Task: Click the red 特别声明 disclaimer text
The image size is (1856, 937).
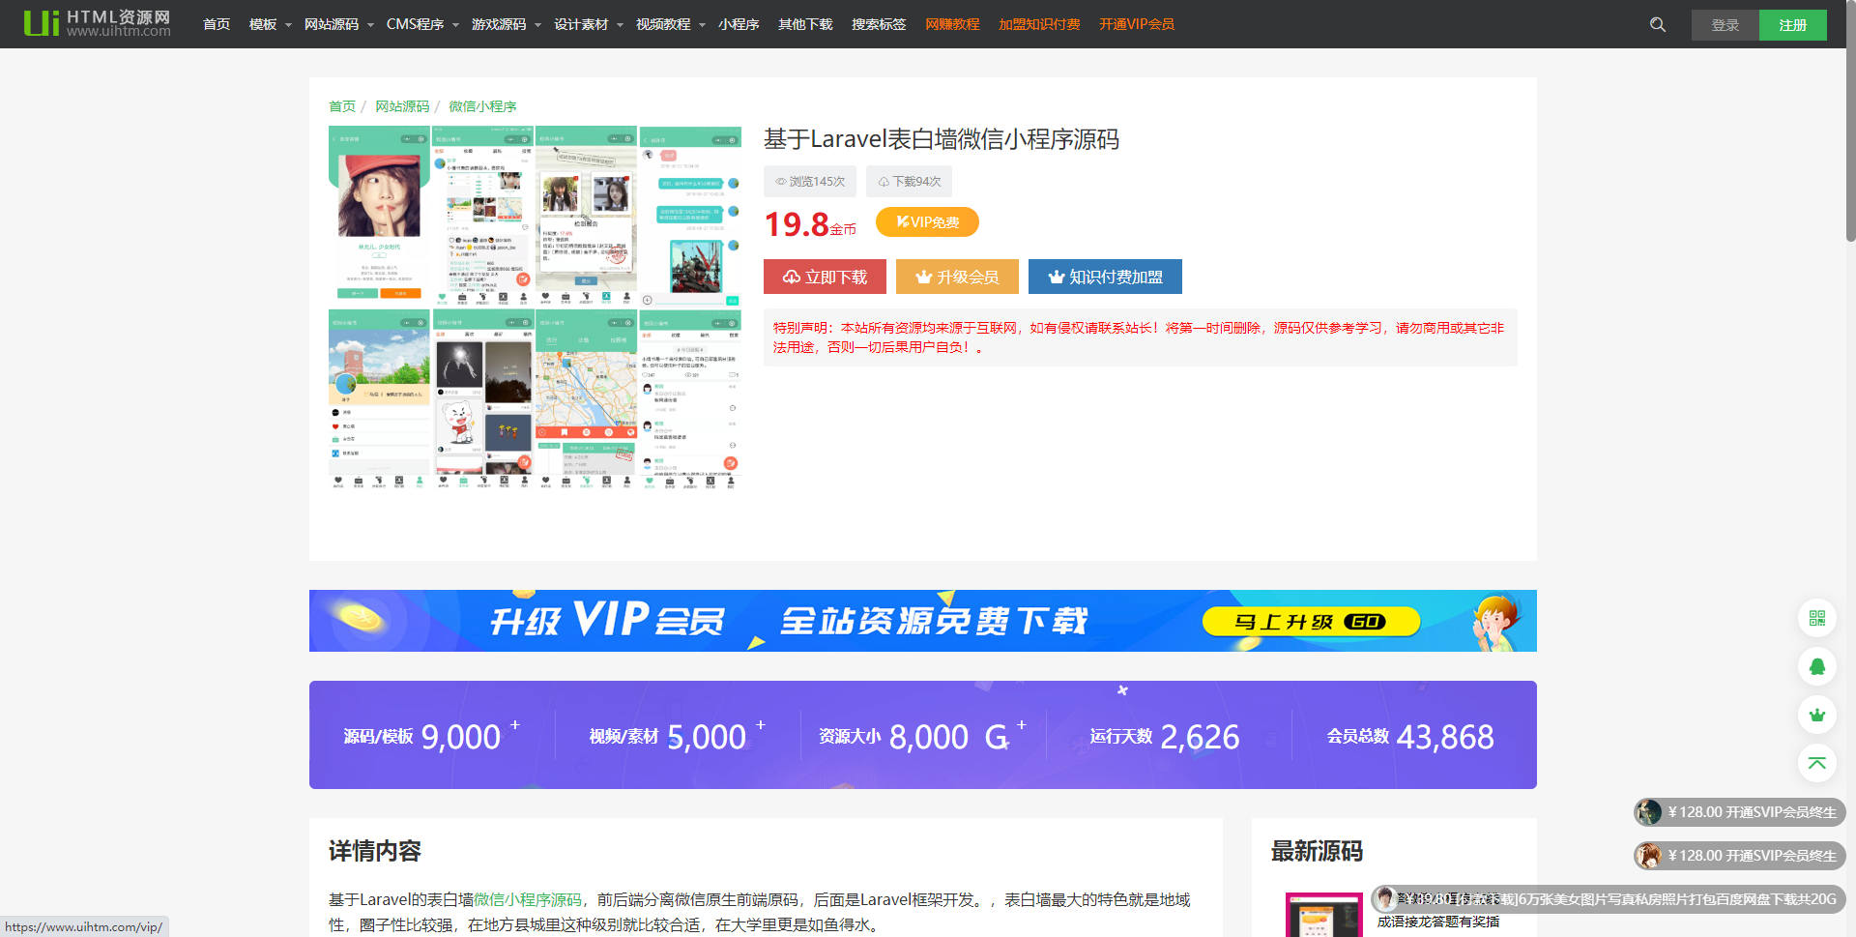Action: pos(1139,337)
